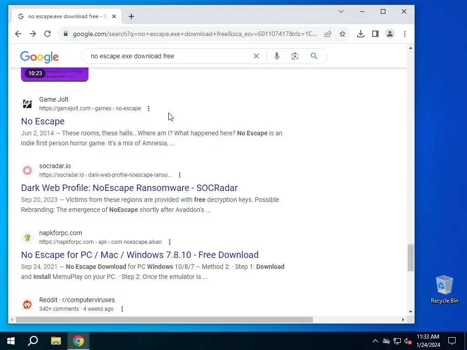Open More options for the Game Jolt result

(149, 108)
